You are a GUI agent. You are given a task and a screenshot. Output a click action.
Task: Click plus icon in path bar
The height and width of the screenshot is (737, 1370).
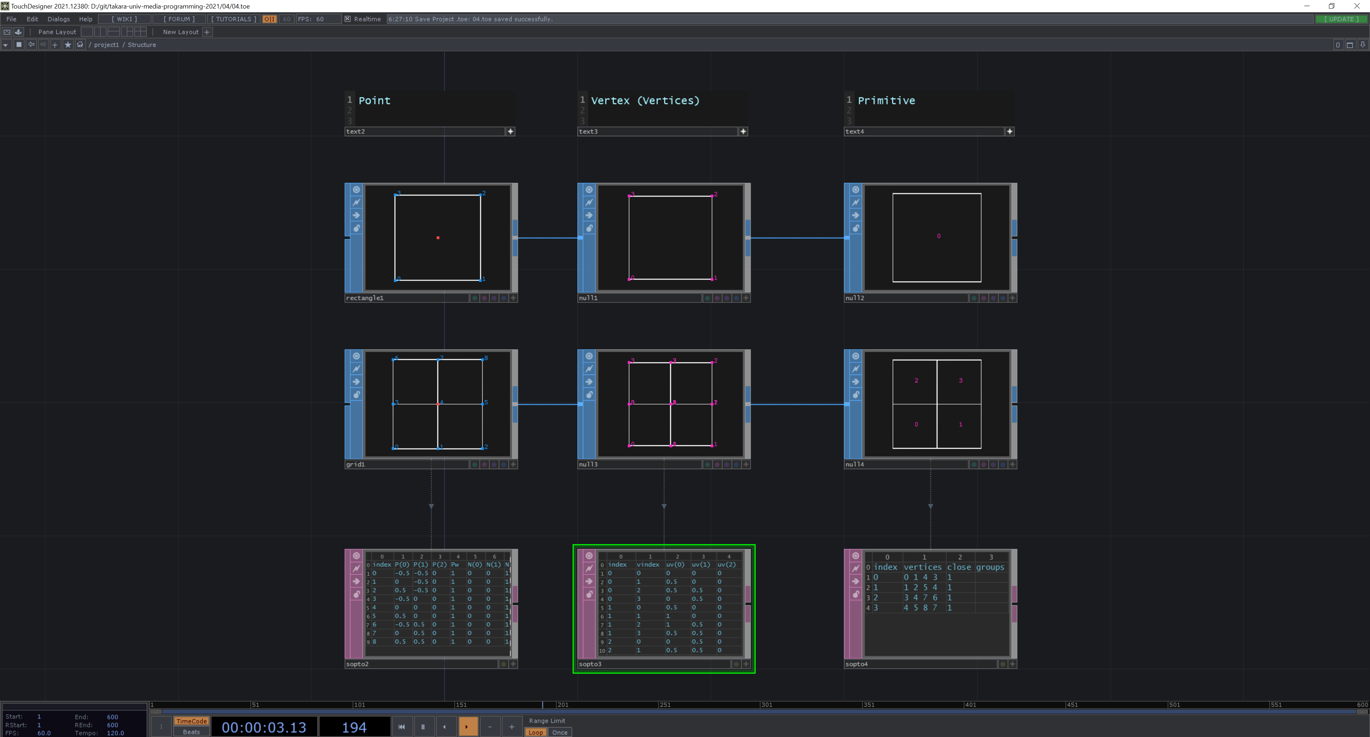[x=55, y=45]
